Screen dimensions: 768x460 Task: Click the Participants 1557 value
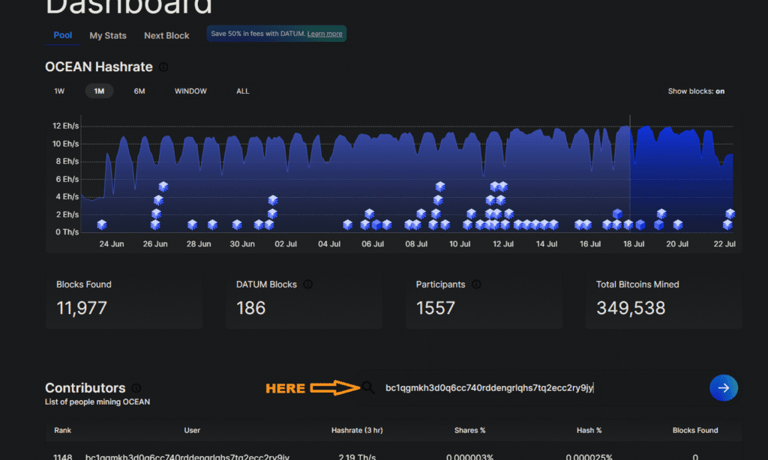436,308
